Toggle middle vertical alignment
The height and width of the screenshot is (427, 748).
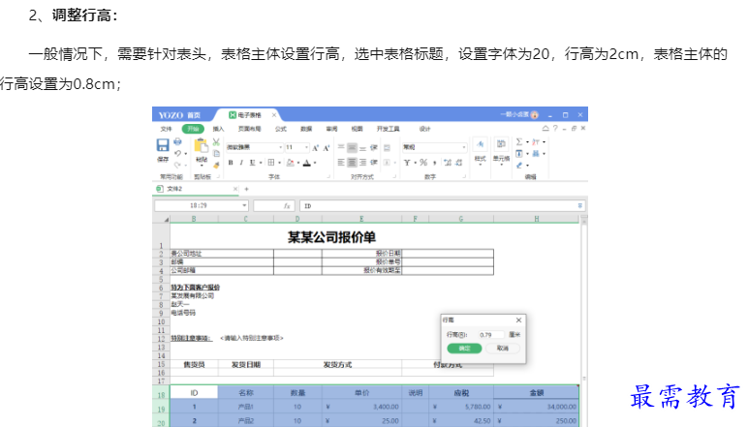pos(352,148)
